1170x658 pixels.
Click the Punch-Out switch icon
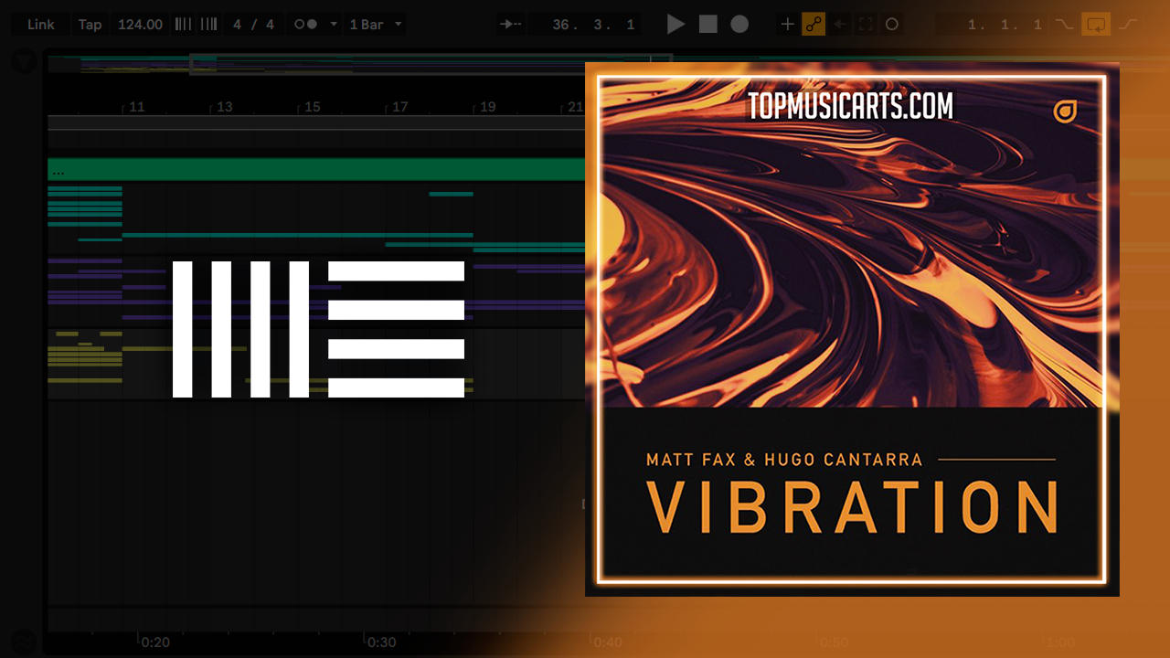[x=1129, y=25]
